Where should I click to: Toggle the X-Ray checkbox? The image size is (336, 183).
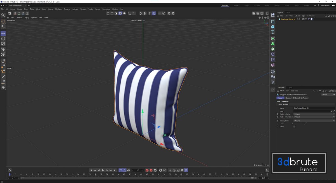294,126
